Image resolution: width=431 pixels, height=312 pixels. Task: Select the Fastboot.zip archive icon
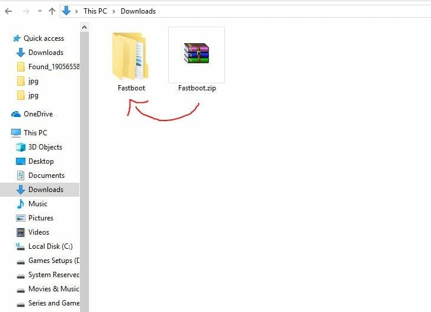point(196,54)
